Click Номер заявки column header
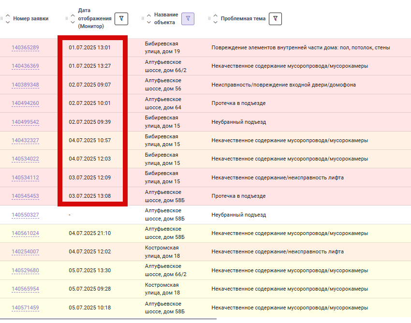Viewport: 411px width, 323px height. pyautogui.click(x=31, y=18)
